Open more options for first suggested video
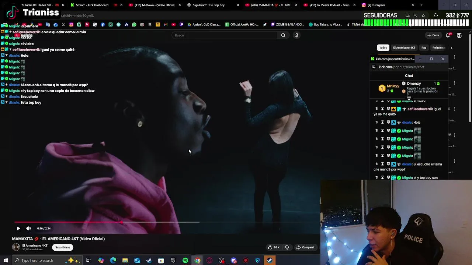This screenshot has width=472, height=265. pos(455,57)
